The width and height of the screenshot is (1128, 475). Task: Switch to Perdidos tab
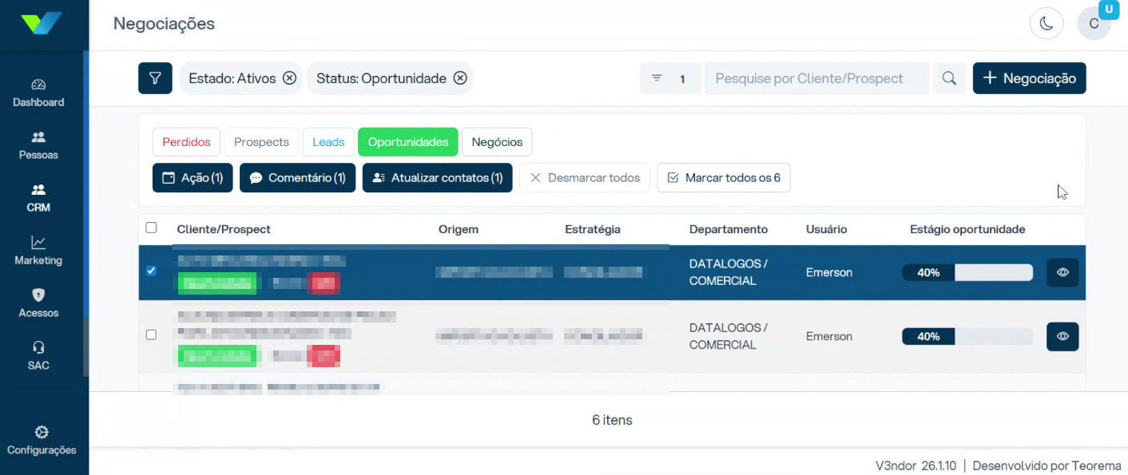pos(186,142)
